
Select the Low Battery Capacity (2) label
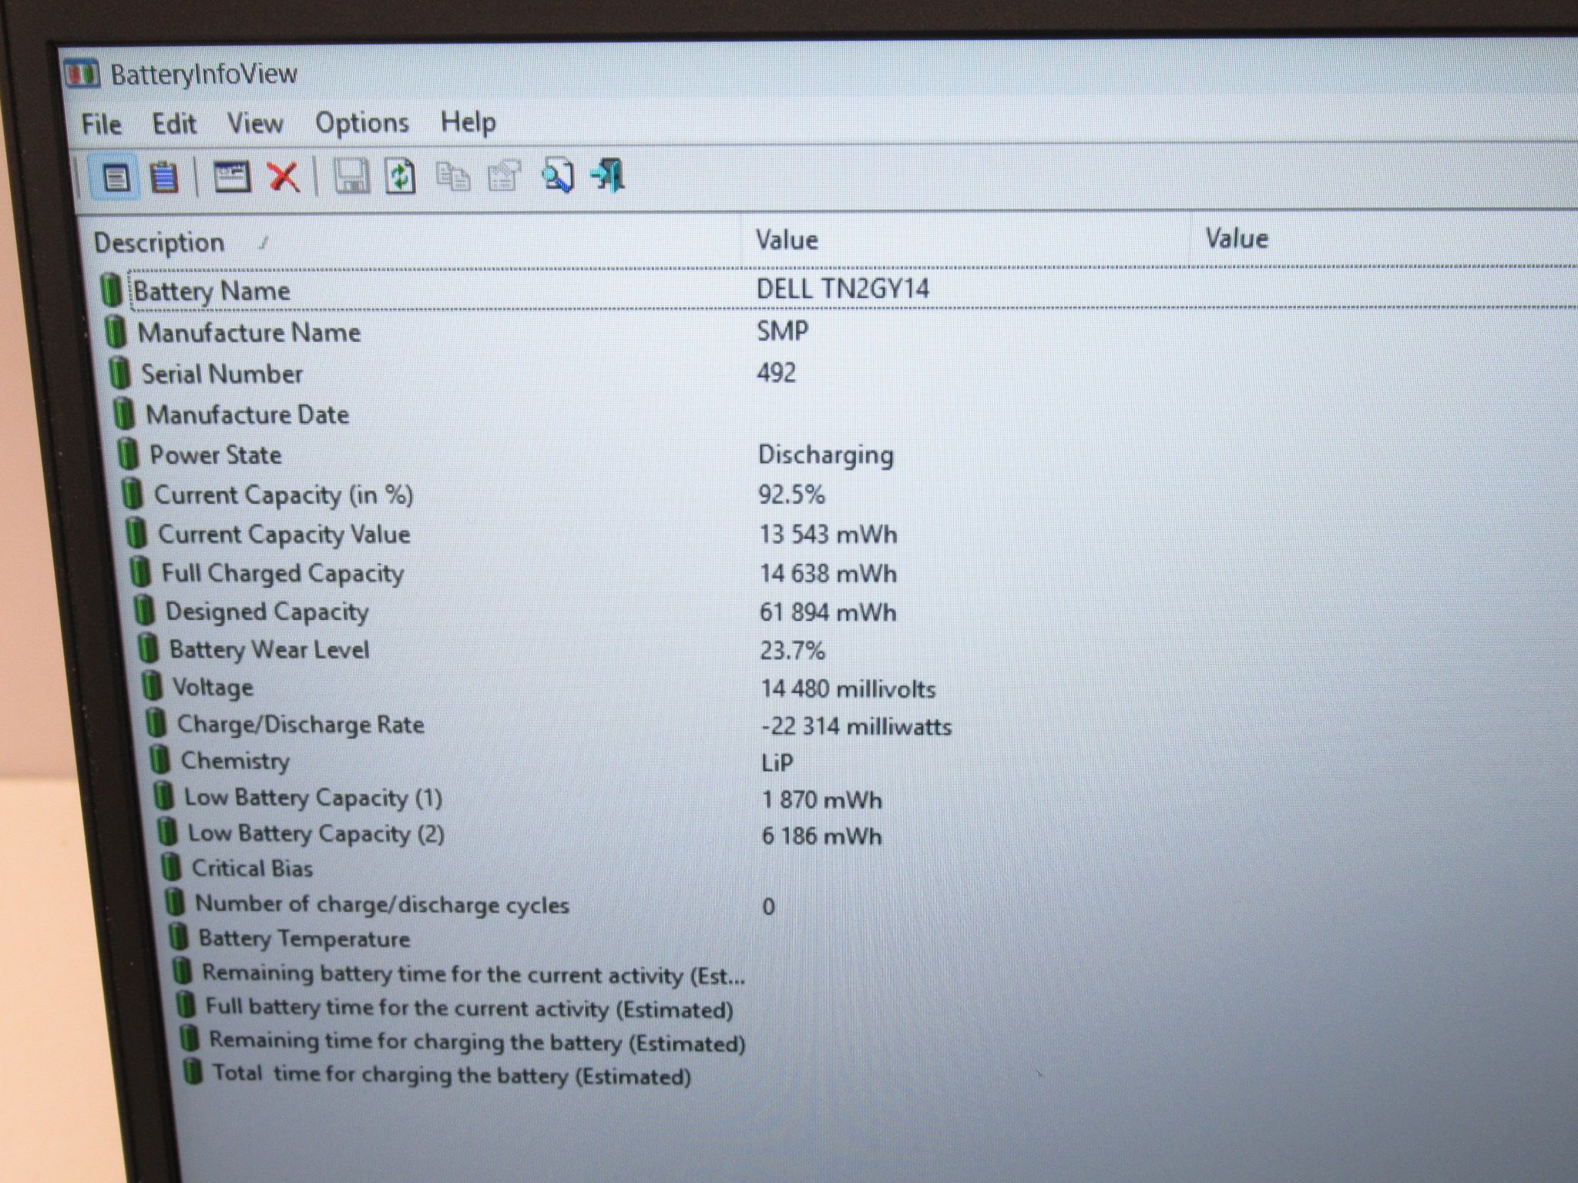pos(316,834)
